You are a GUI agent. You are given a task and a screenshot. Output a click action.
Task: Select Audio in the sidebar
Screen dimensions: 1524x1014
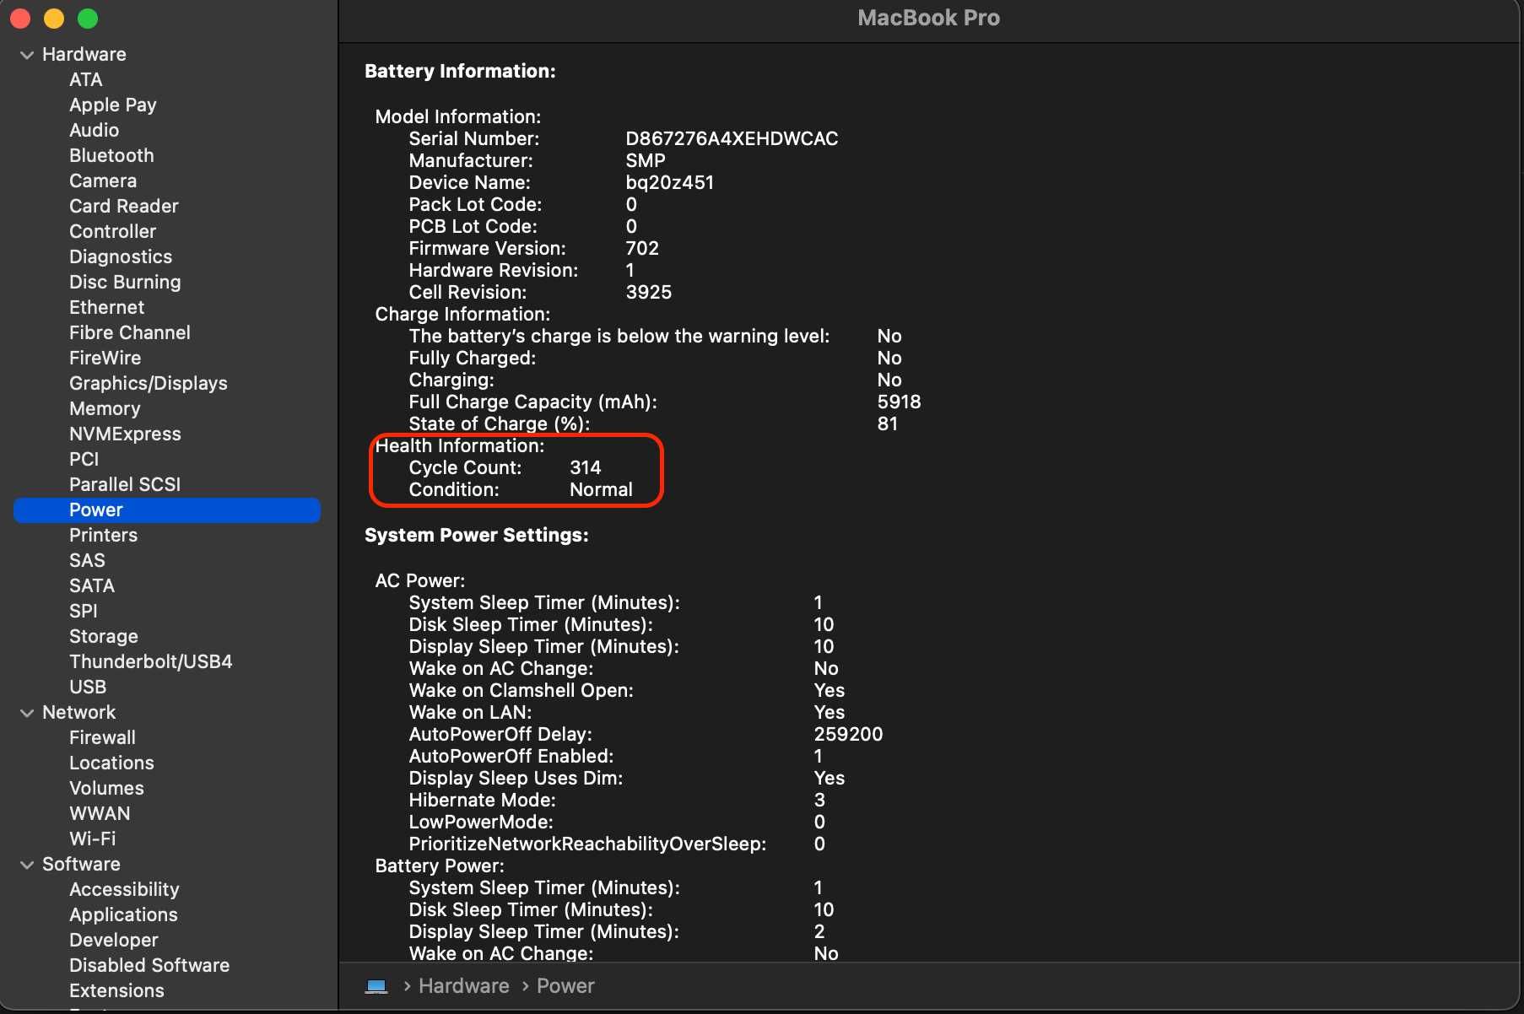pos(95,131)
